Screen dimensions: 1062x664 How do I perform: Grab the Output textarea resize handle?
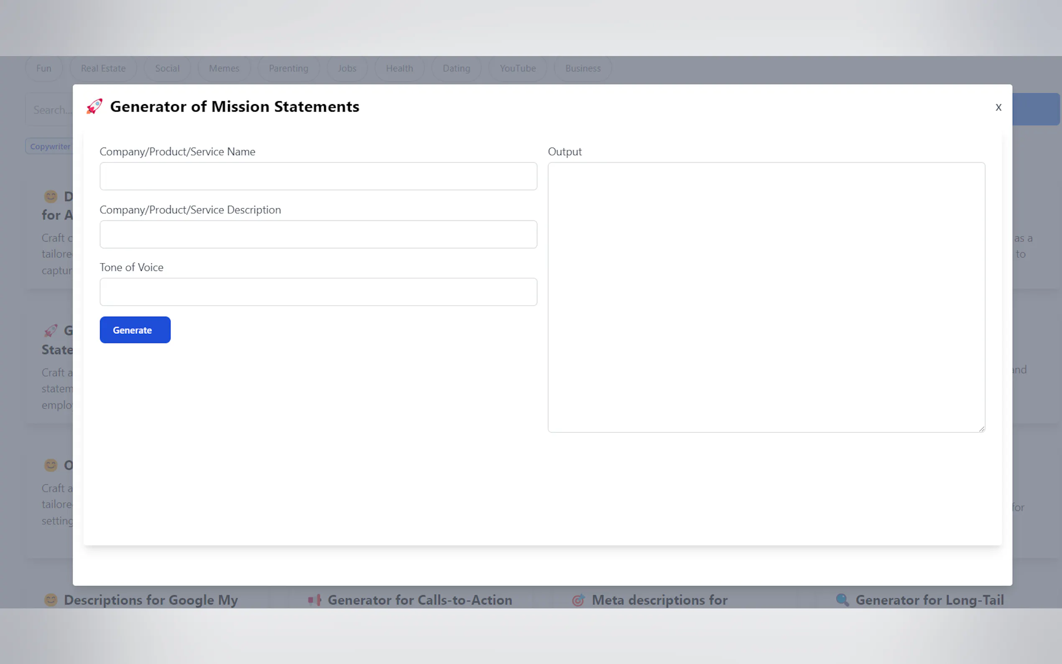[981, 429]
